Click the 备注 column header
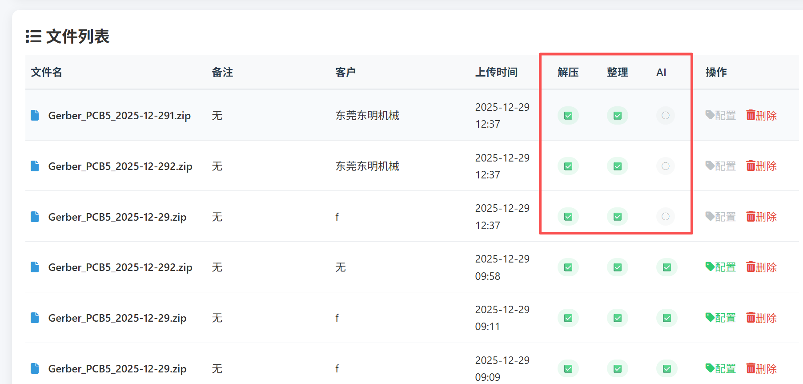Image resolution: width=803 pixels, height=384 pixels. [x=222, y=72]
